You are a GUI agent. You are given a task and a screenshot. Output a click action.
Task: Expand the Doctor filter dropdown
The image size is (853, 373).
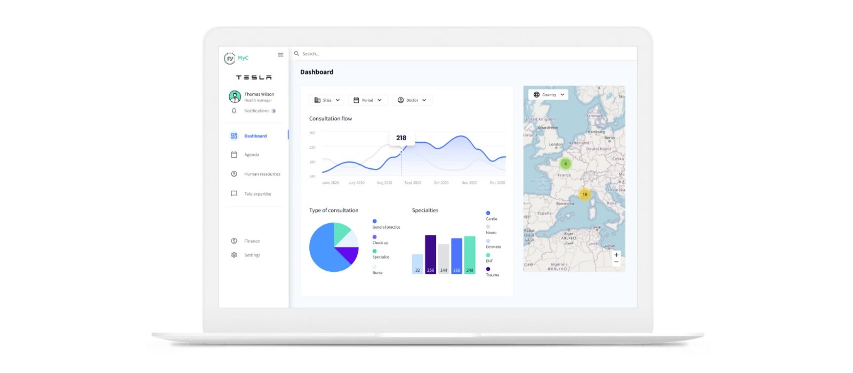pyautogui.click(x=412, y=100)
